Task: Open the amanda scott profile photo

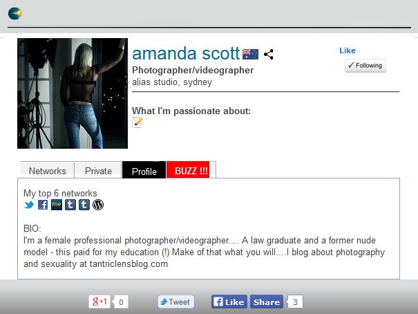Action: (73, 93)
